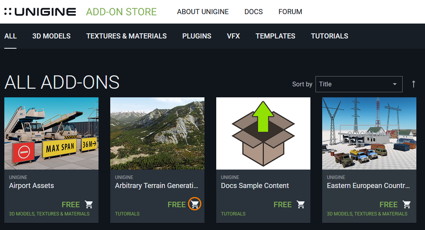This screenshot has height=230, width=425.
Task: Click Airport Assets 3D MODELS category tags
Action: pyautogui.click(x=49, y=214)
